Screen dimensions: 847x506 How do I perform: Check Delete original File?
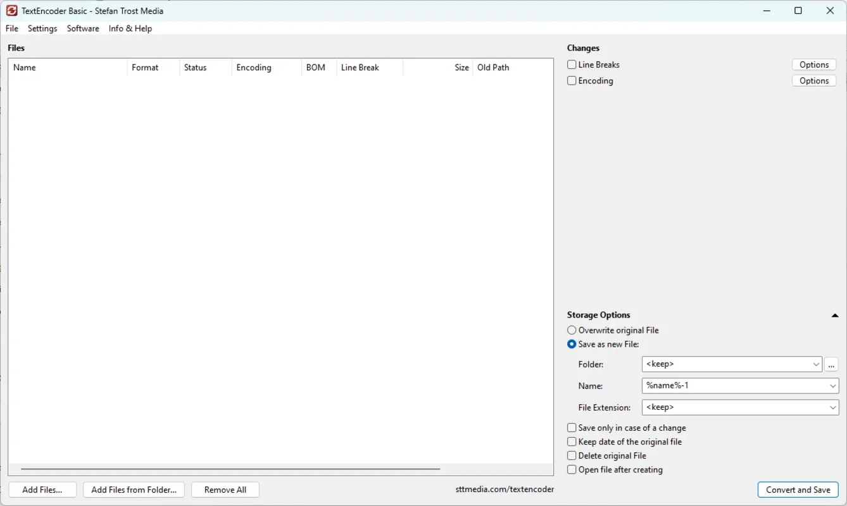click(572, 456)
